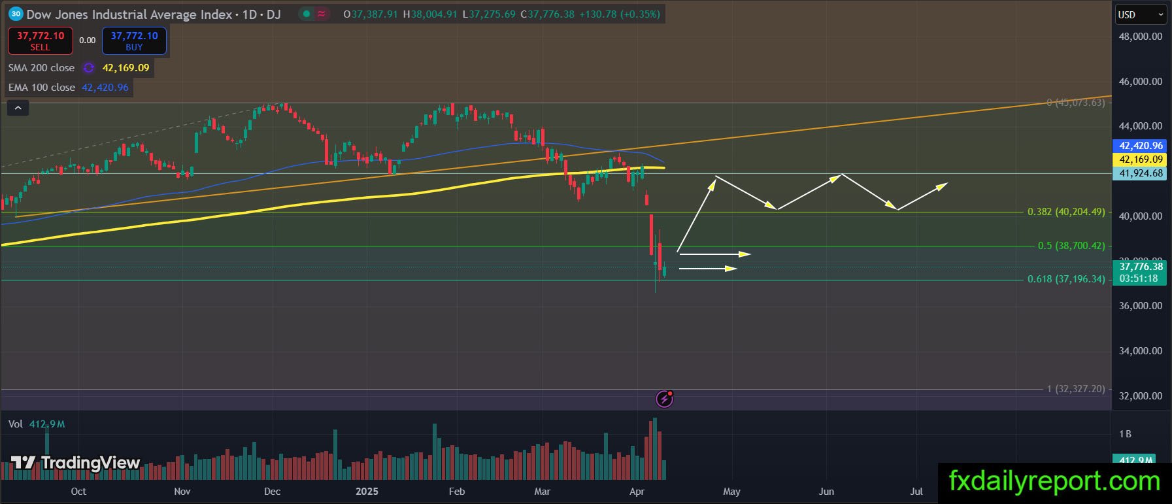Screen dimensions: 1172x504
Task: Open the USD currency dropdown
Action: click(x=1141, y=14)
